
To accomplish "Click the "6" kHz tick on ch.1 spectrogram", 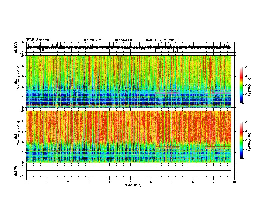I will (23, 76).
